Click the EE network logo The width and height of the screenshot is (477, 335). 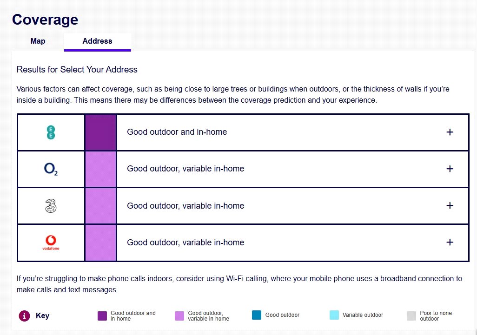(51, 132)
